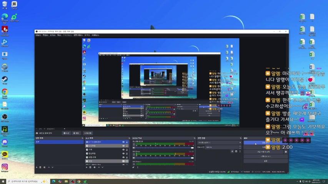328x184 pixels.
Task: Hide the first source using its eye icon
Action: click(x=123, y=142)
